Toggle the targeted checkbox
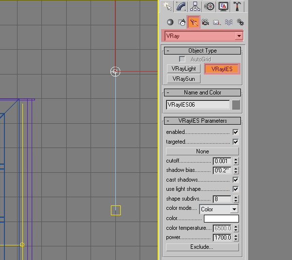This screenshot has width=292, height=260. click(x=236, y=142)
